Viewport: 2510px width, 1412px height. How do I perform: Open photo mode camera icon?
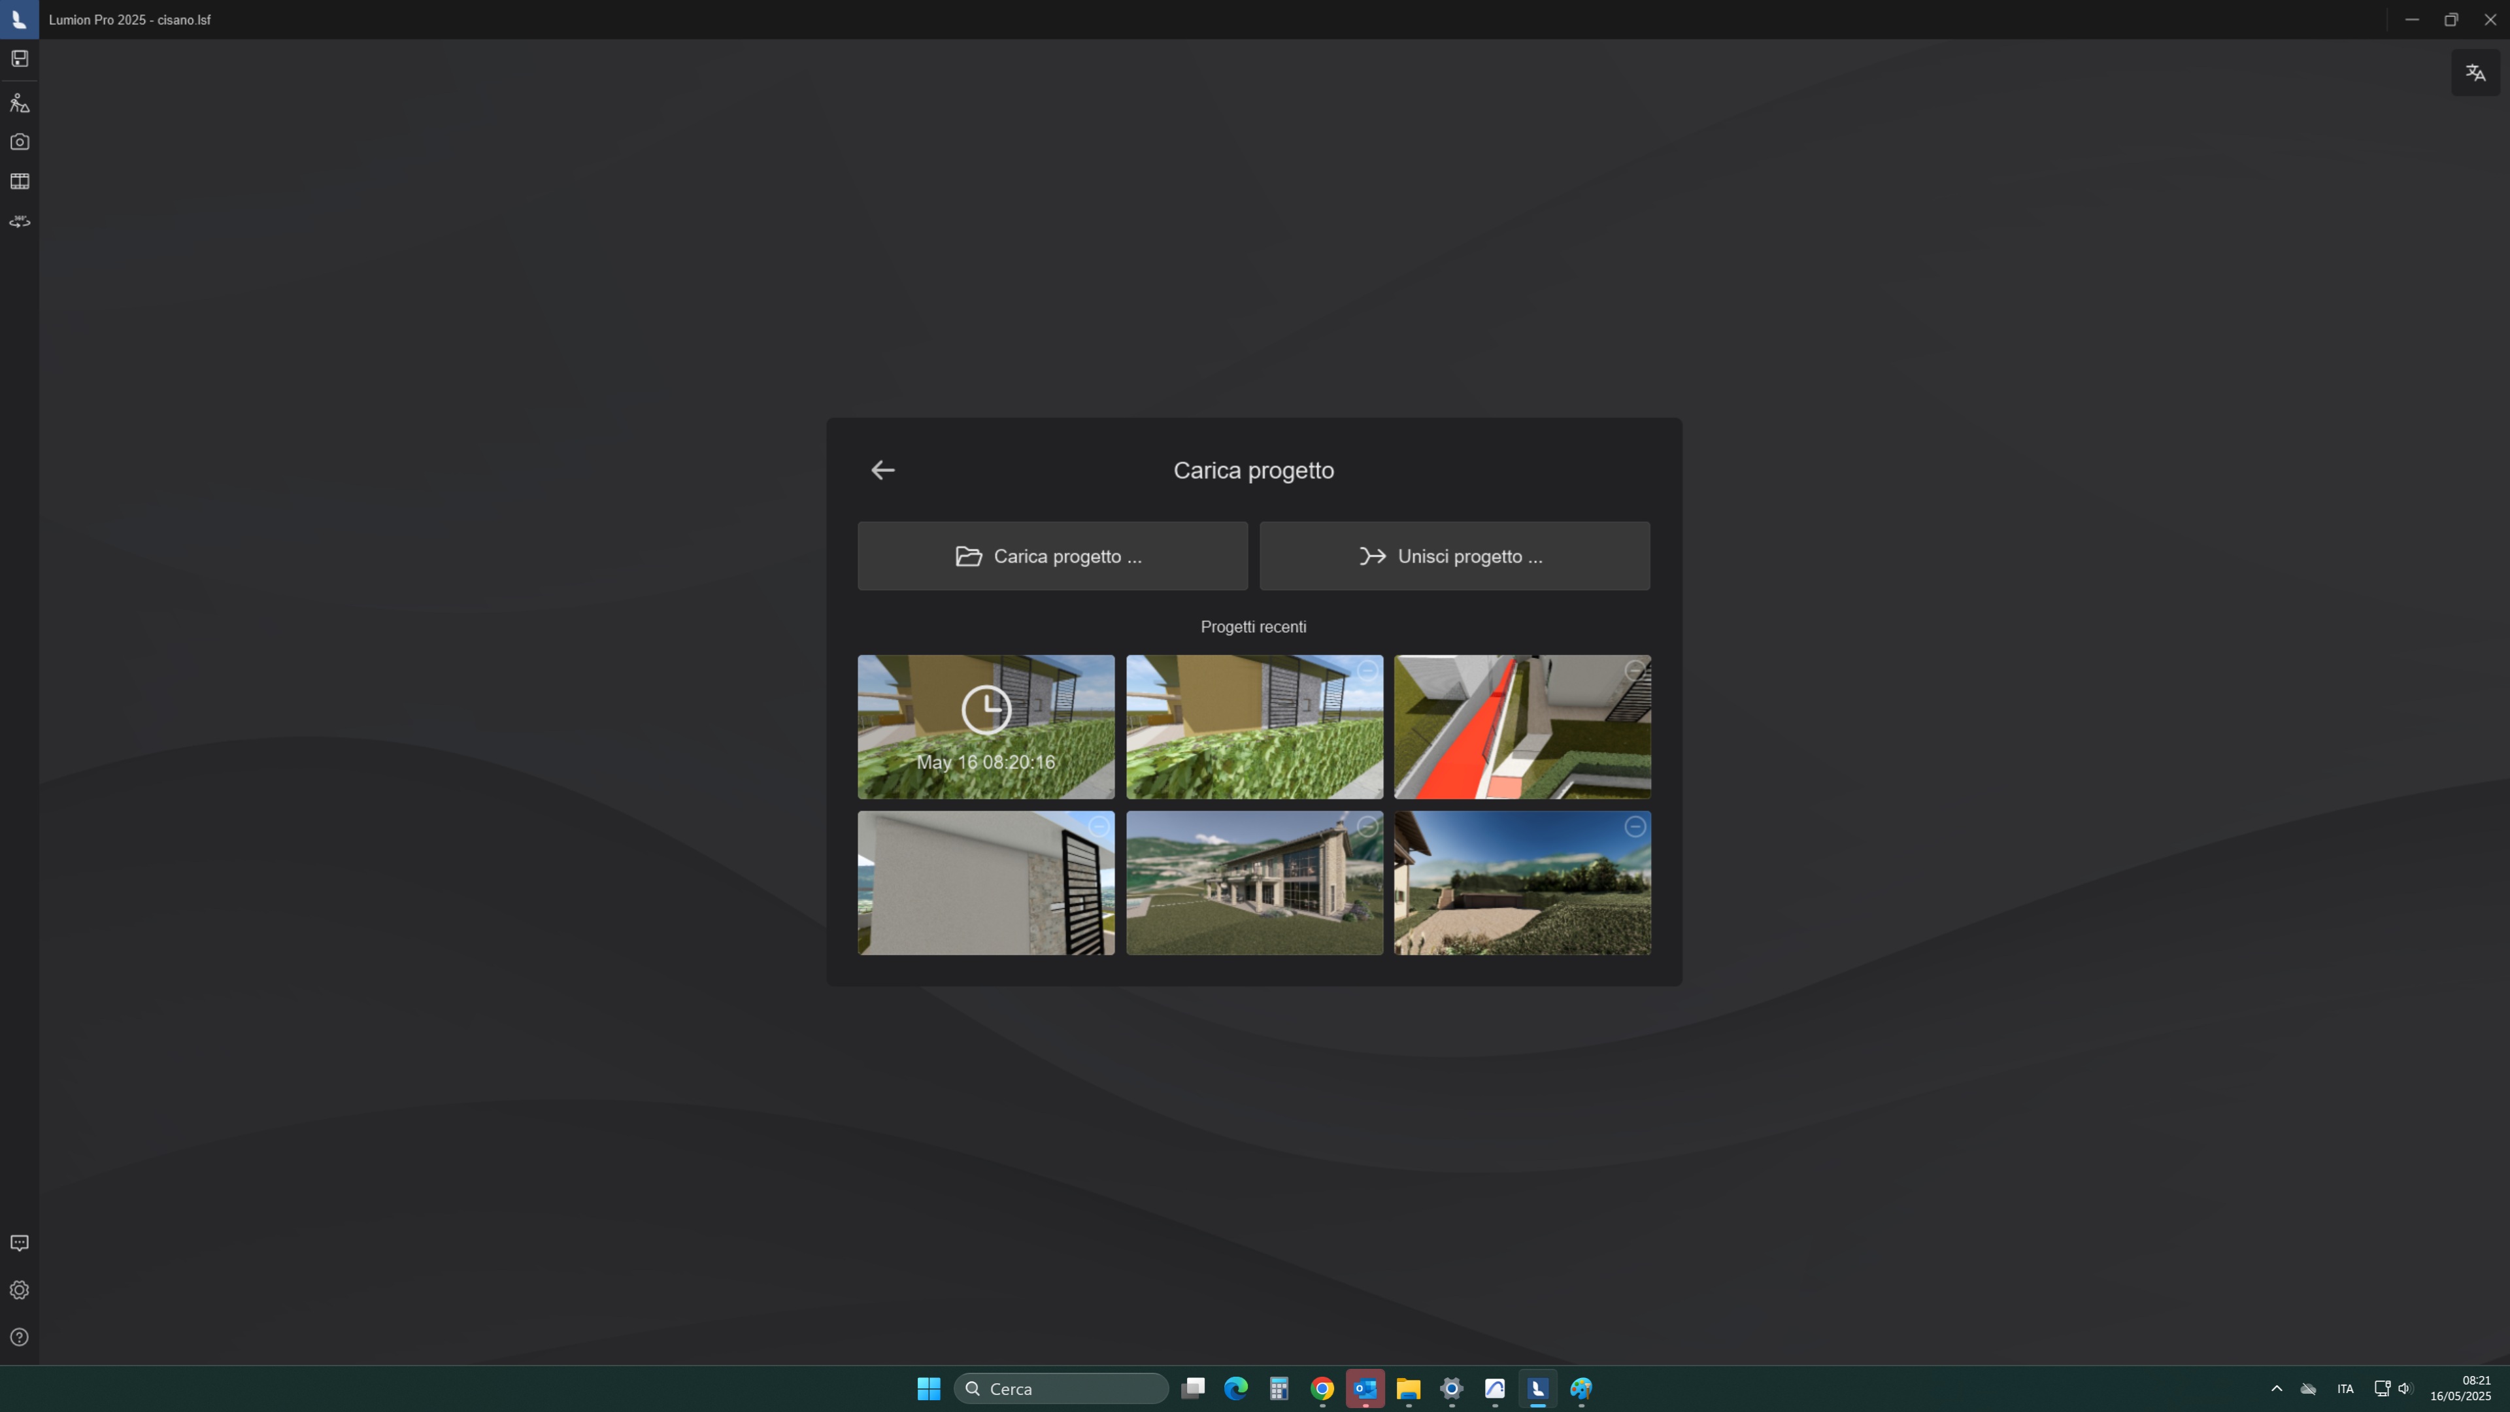click(20, 143)
